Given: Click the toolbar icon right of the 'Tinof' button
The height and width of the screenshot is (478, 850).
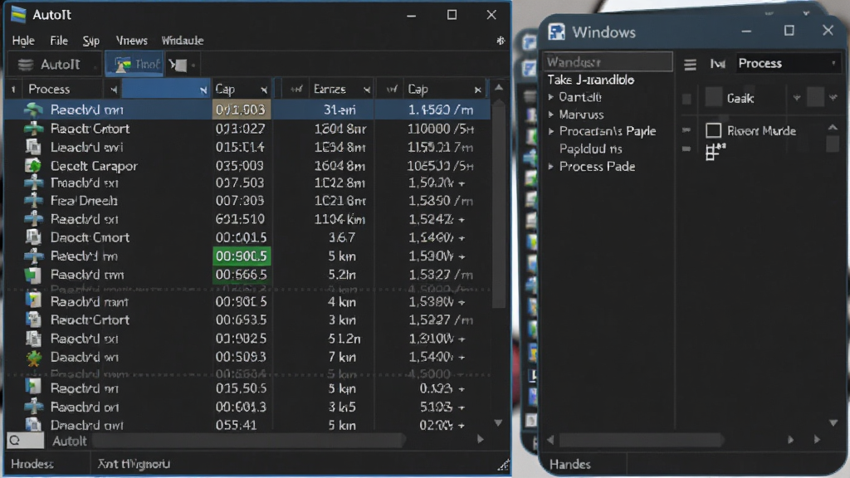Looking at the screenshot, I should [179, 65].
